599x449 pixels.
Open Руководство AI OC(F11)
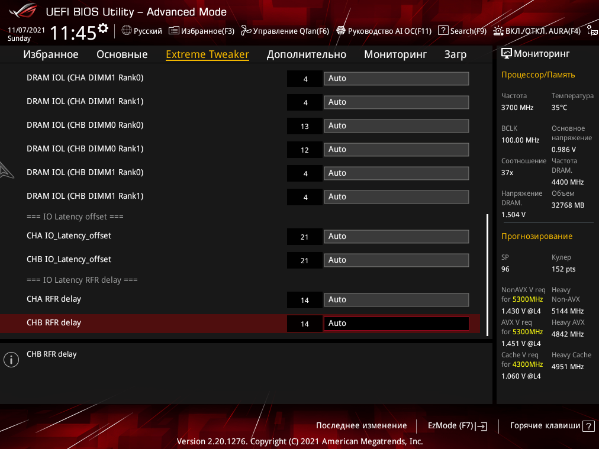tap(389, 31)
